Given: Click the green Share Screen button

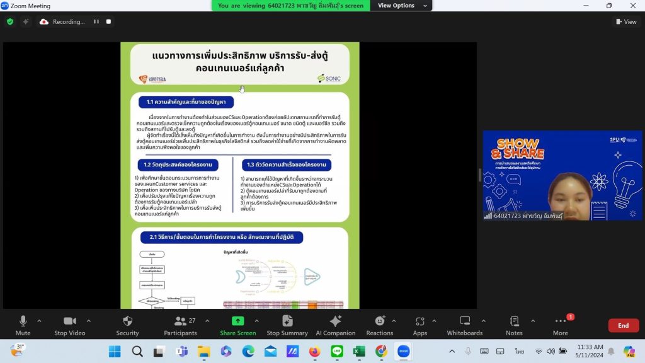Looking at the screenshot, I should click(237, 326).
